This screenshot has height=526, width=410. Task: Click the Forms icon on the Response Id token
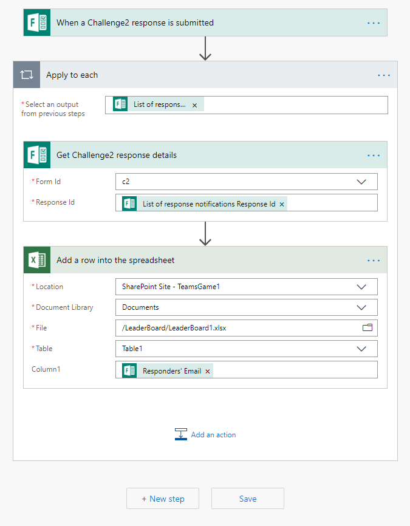point(129,203)
